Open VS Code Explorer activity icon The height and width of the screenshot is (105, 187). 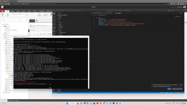54,14
